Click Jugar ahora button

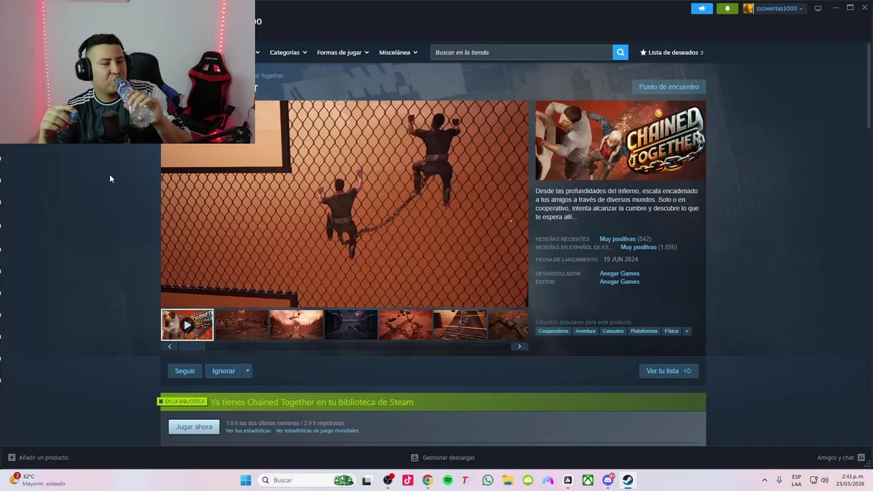click(194, 427)
